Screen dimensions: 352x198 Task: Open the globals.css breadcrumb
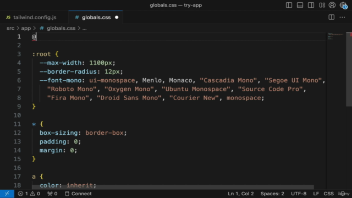61,28
